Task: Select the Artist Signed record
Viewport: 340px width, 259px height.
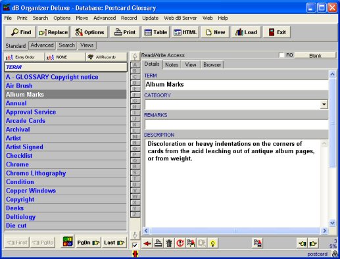Action: click(66, 147)
